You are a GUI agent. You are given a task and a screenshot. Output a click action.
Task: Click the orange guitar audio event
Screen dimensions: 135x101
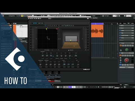click(x=97, y=31)
